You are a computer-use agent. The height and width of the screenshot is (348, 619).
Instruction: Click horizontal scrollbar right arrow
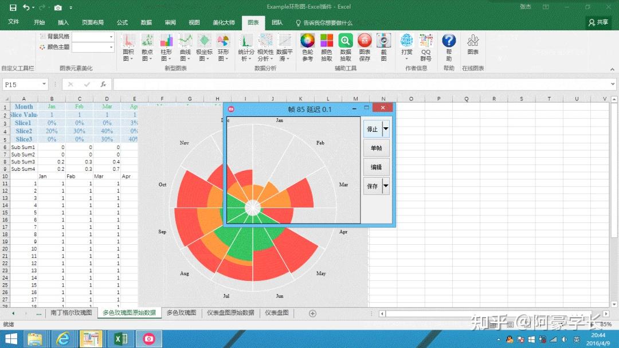pos(606,314)
